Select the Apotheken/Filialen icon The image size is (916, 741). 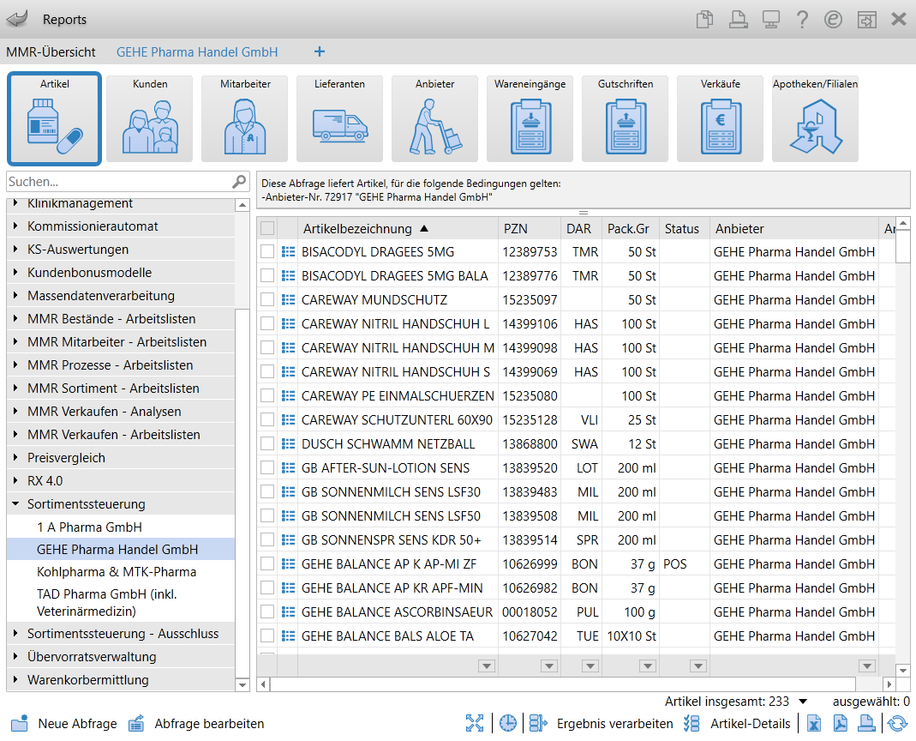point(815,118)
